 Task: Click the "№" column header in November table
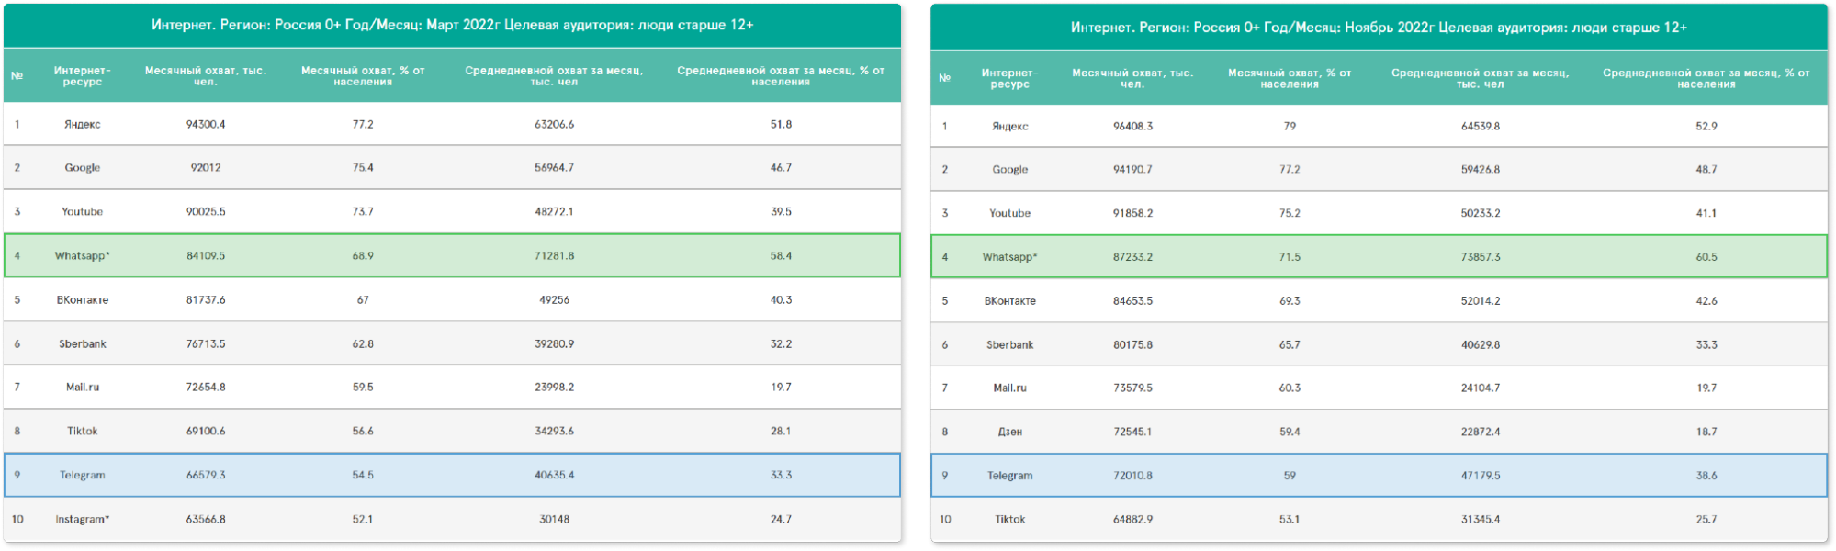(944, 78)
